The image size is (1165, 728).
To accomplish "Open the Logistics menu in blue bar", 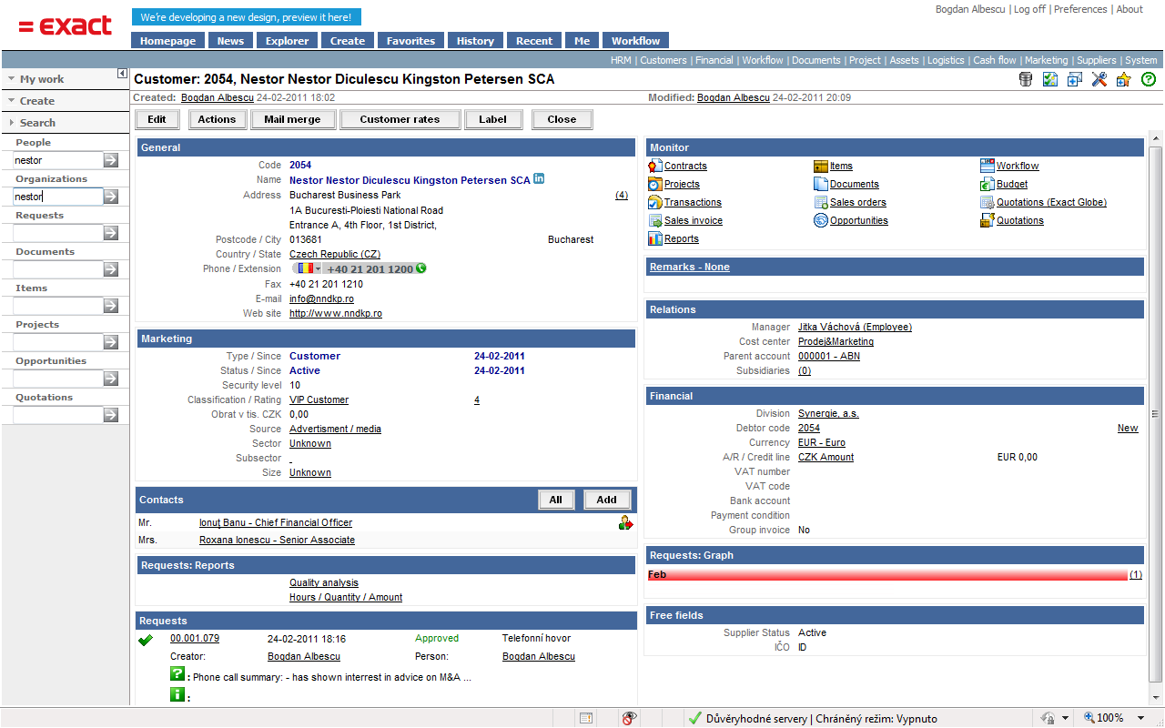I will point(946,60).
